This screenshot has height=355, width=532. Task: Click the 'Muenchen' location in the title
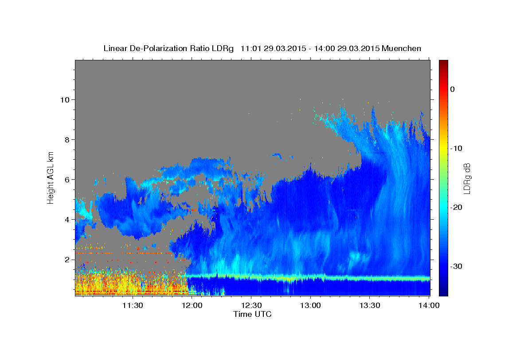(401, 48)
